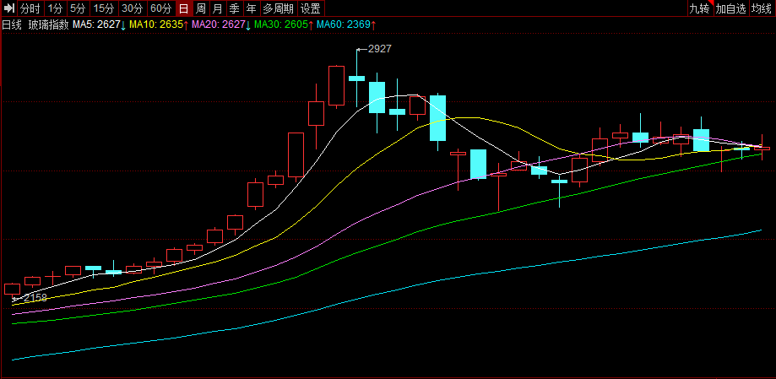Click the 九转 indicator button
The height and width of the screenshot is (379, 776).
click(x=700, y=8)
